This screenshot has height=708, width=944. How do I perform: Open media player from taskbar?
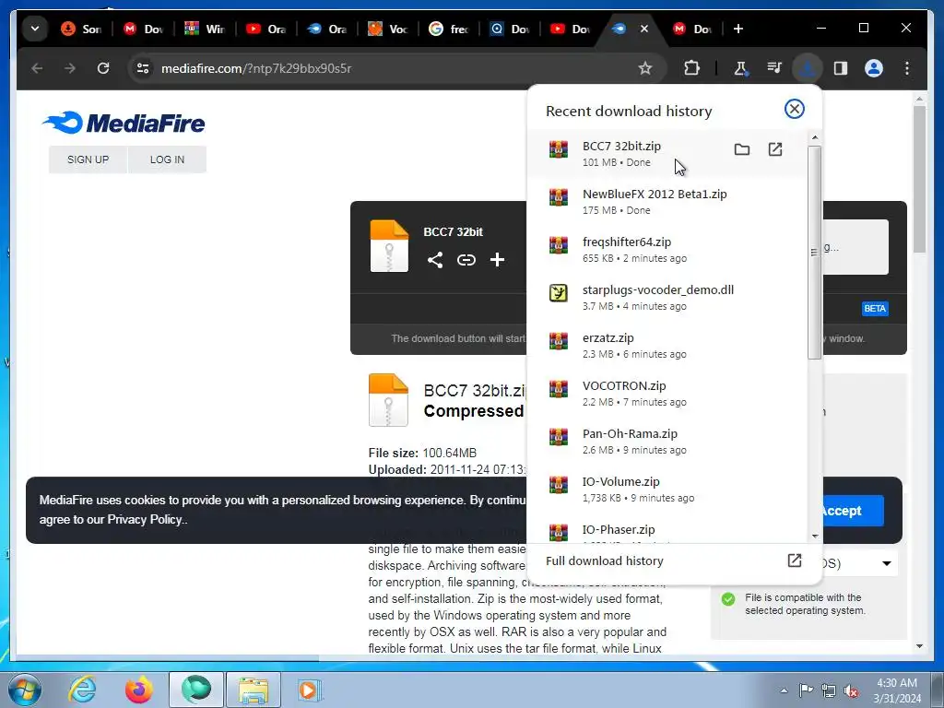[310, 690]
